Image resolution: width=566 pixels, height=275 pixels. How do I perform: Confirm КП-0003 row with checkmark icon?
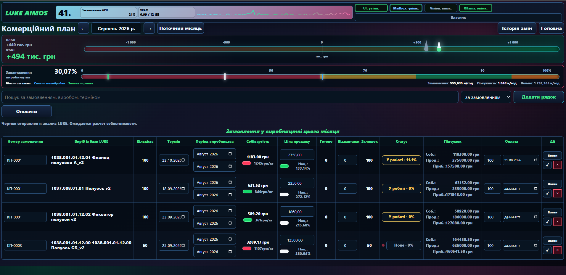[x=547, y=250]
